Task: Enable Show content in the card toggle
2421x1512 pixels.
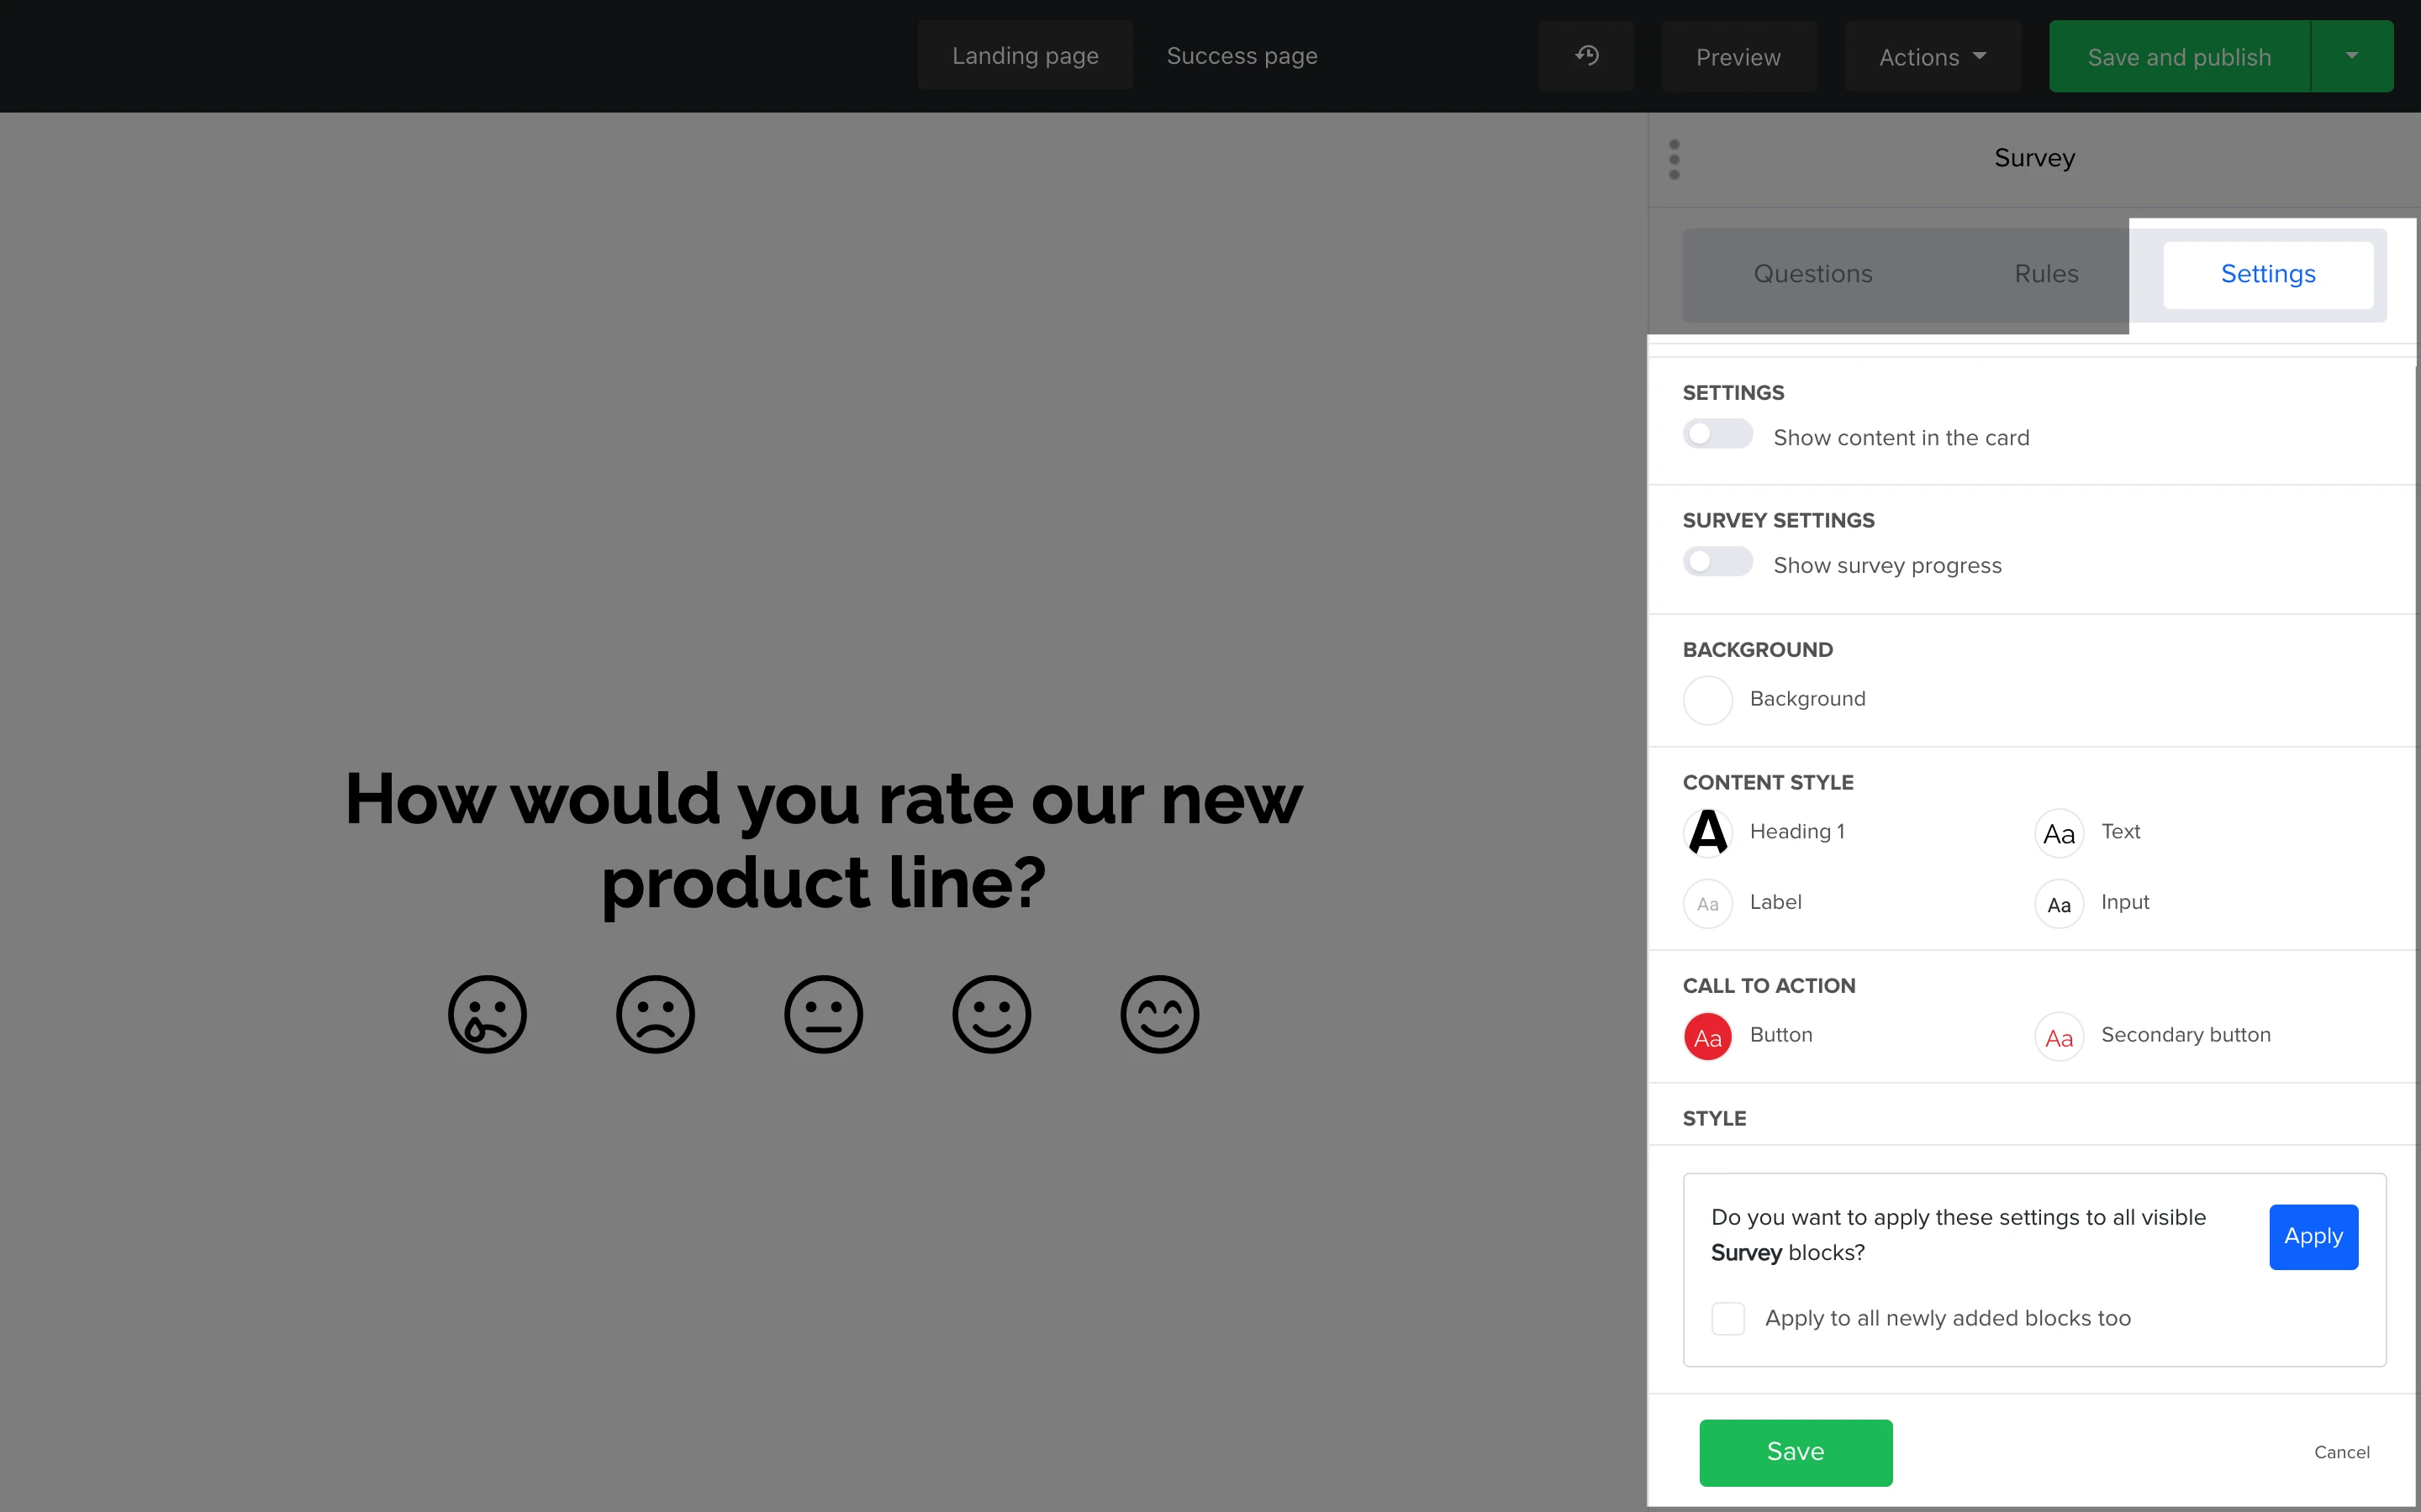Action: [1717, 435]
